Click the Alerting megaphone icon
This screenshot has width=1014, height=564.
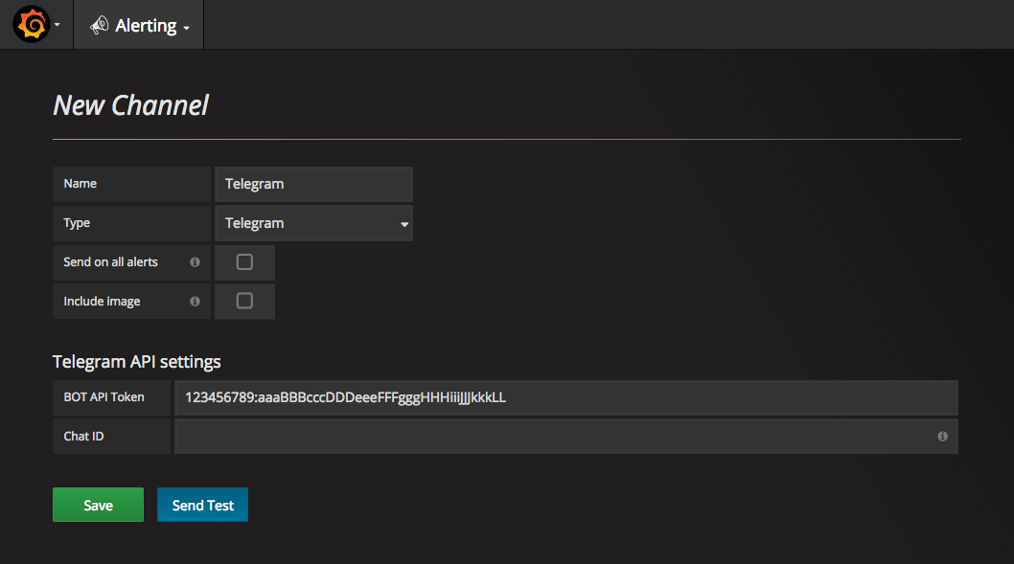coord(99,25)
